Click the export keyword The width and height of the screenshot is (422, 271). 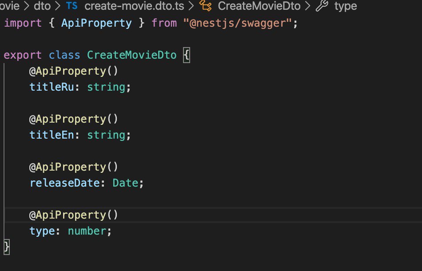coord(23,56)
